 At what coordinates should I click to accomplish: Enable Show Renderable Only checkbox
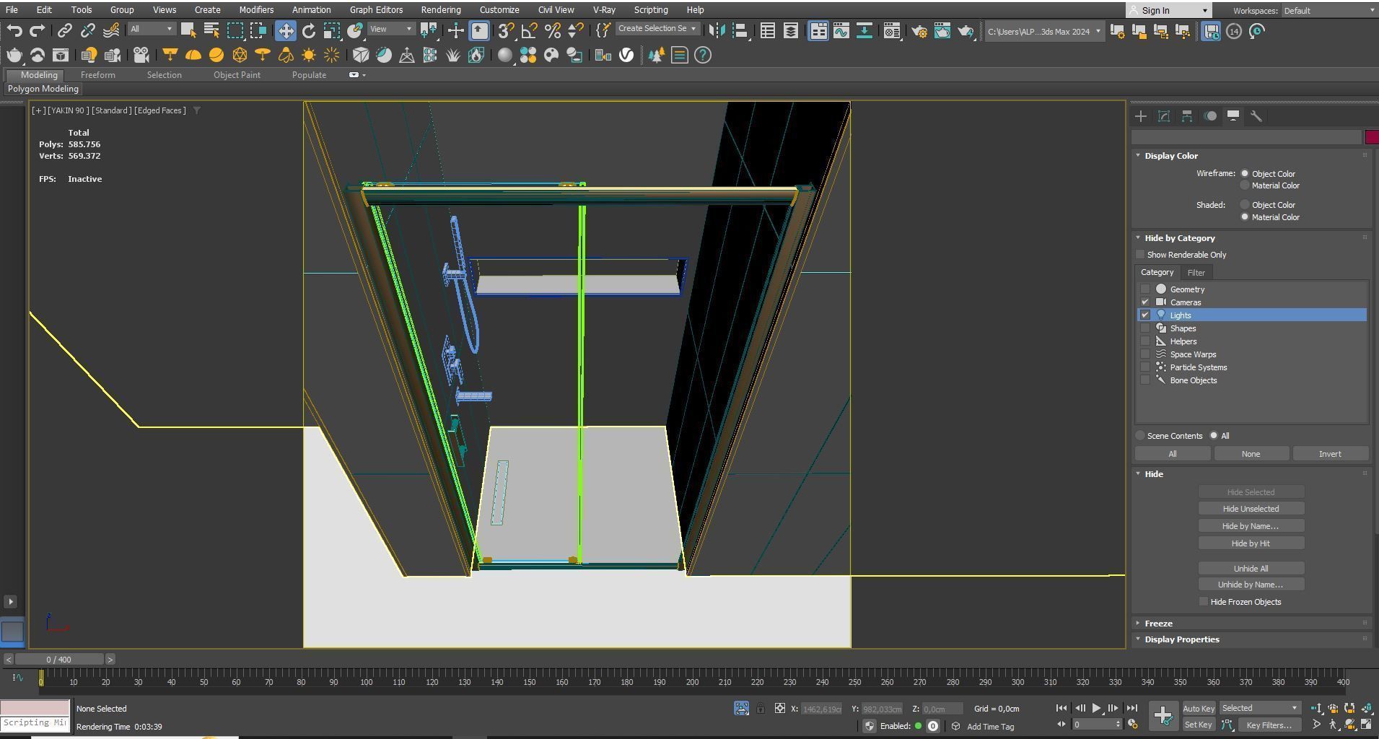(x=1140, y=255)
